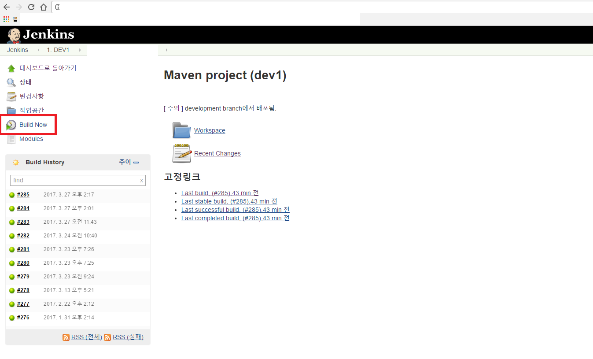Click green status ball for build #277

[12, 304]
